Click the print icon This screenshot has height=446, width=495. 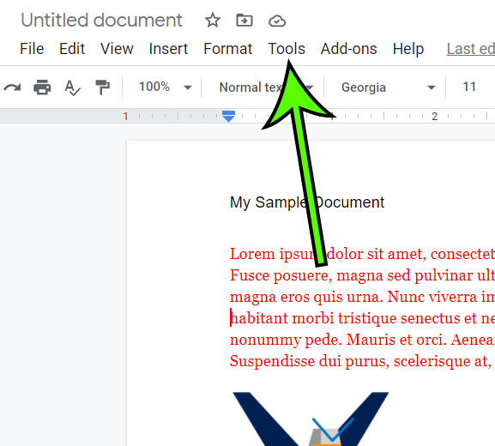(42, 87)
